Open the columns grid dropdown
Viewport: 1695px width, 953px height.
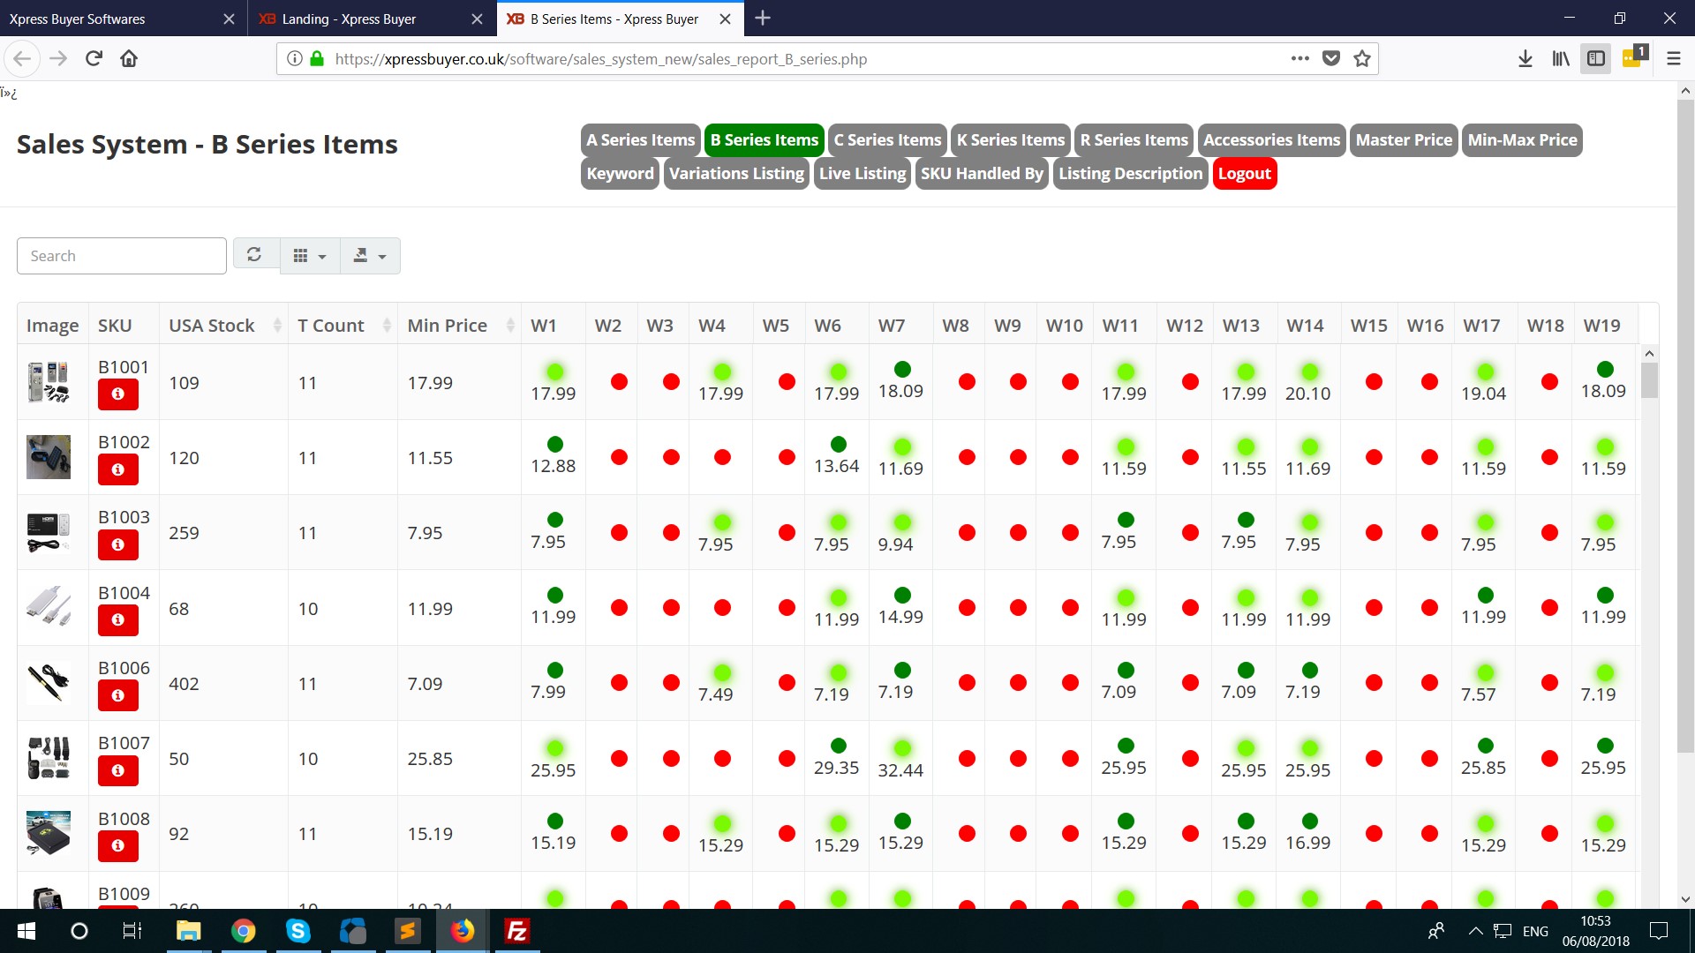[309, 255]
